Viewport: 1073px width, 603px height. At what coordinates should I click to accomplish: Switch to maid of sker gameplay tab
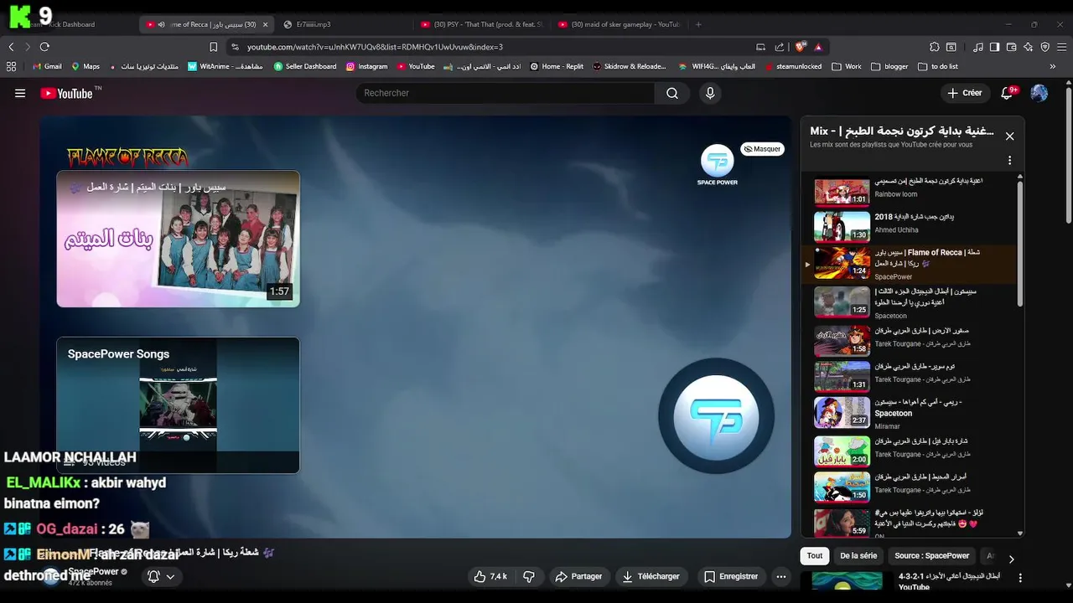[x=619, y=24]
